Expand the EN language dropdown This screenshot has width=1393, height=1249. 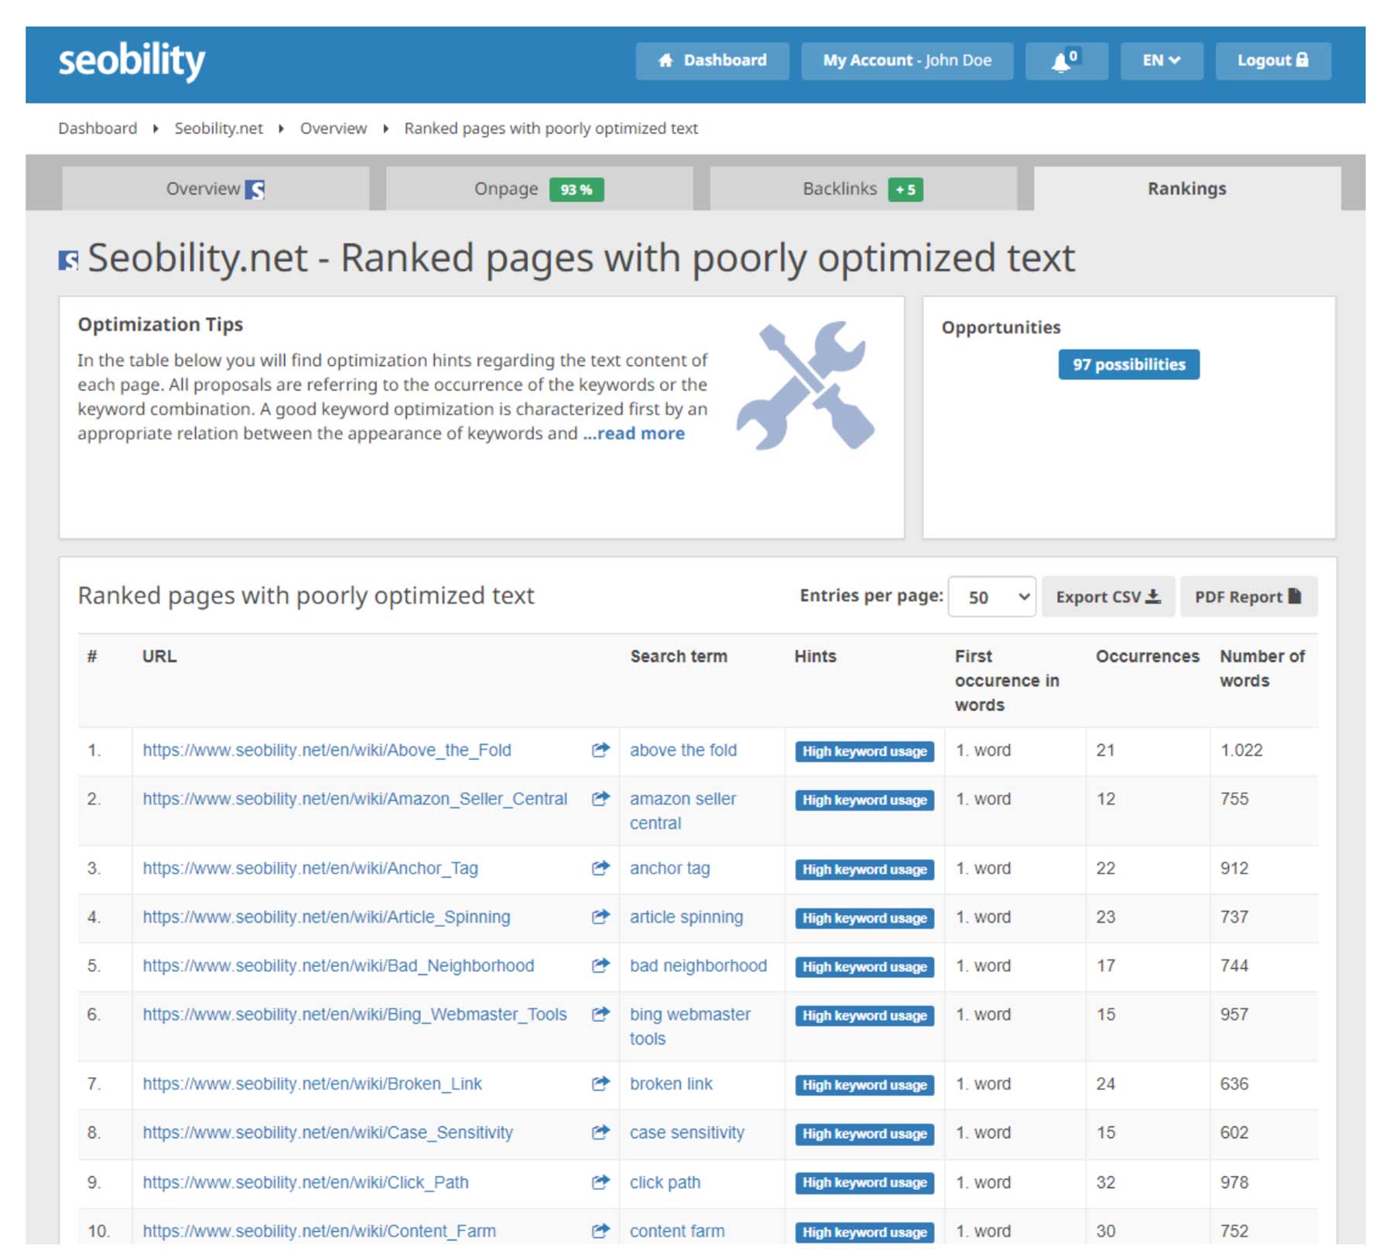pos(1161,61)
